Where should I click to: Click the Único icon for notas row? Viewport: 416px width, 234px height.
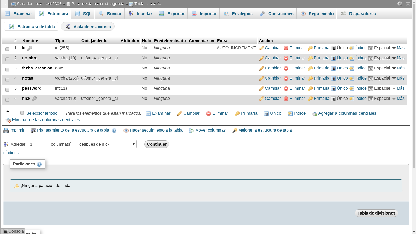tap(333, 79)
